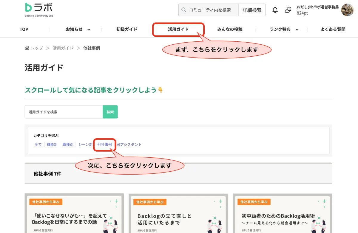Viewport: 358px width, 233px height.
Task: Go to the 初級ガイド nav item
Action: 127,29
